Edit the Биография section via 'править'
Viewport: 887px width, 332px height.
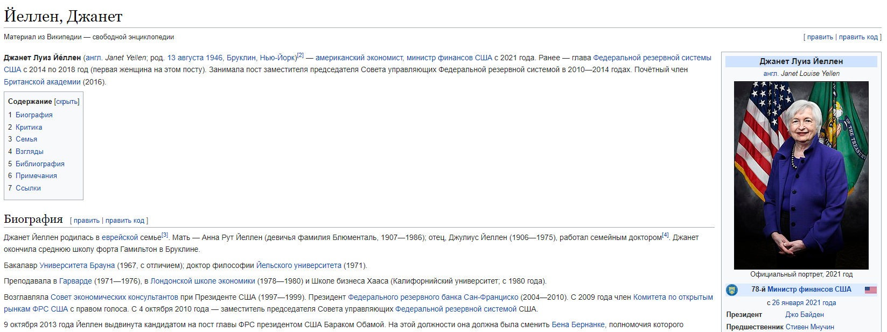(x=86, y=221)
